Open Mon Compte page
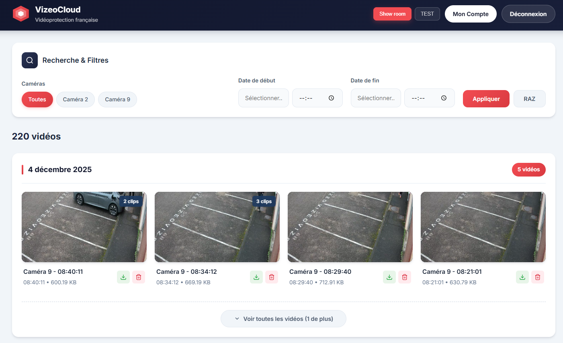The image size is (563, 343). [x=471, y=14]
